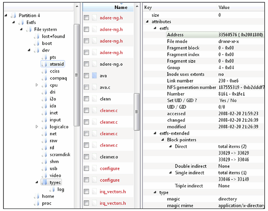Screen dimensions: 268x211
Task: Tick the checkbox for ava.c
Action: [87, 87]
